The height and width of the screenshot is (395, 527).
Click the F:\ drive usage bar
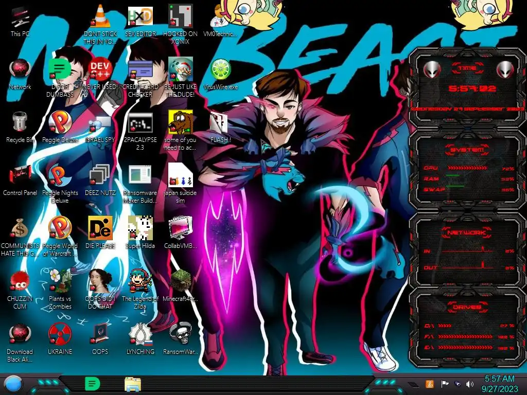click(x=465, y=336)
